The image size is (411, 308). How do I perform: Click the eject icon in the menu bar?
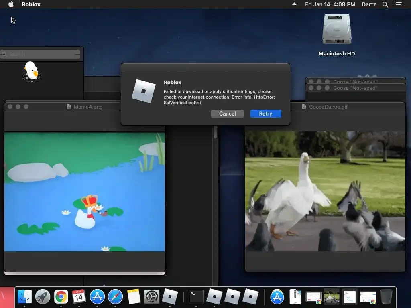294,4
